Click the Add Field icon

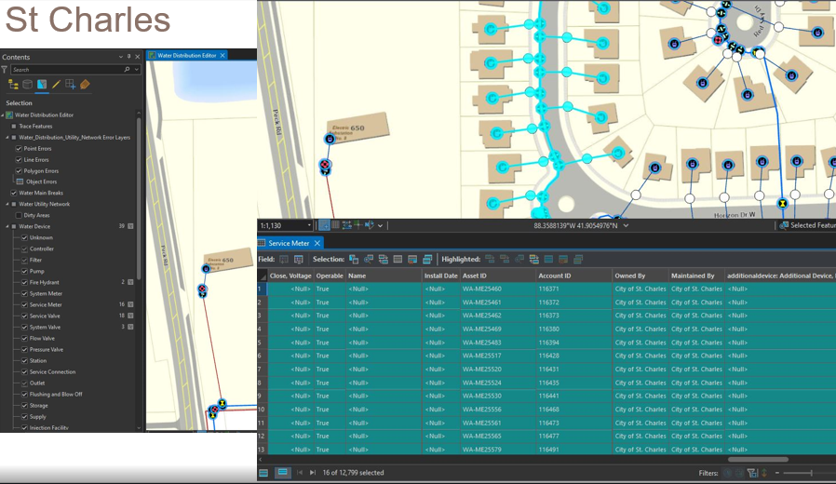pos(284,259)
